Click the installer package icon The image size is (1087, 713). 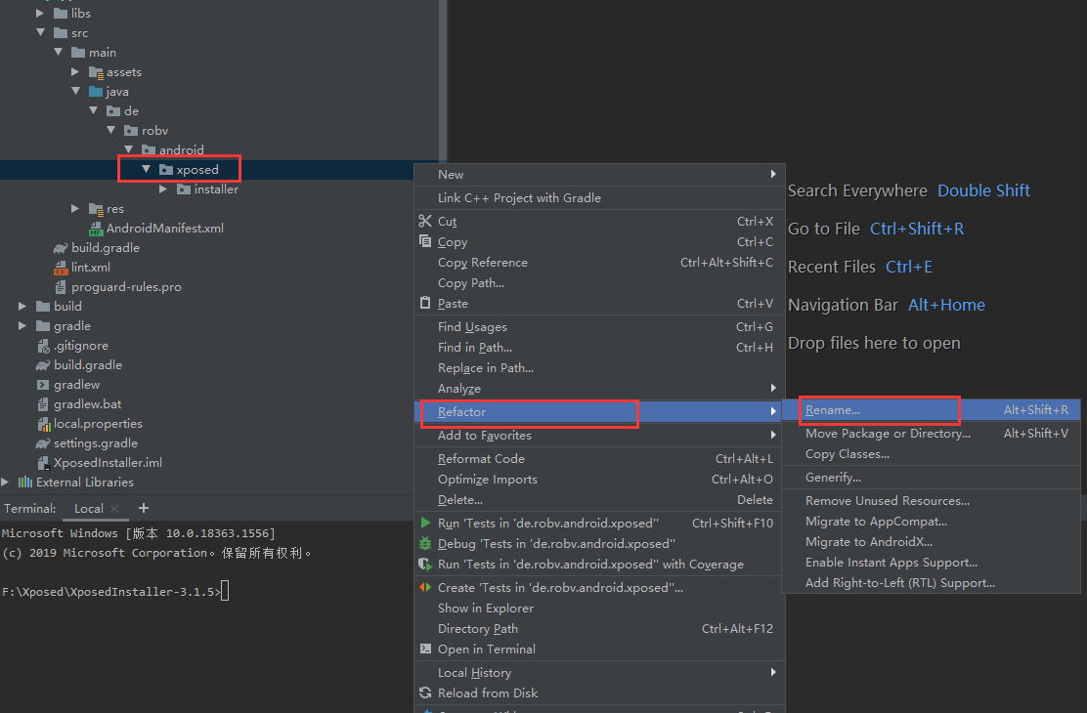pyautogui.click(x=184, y=189)
